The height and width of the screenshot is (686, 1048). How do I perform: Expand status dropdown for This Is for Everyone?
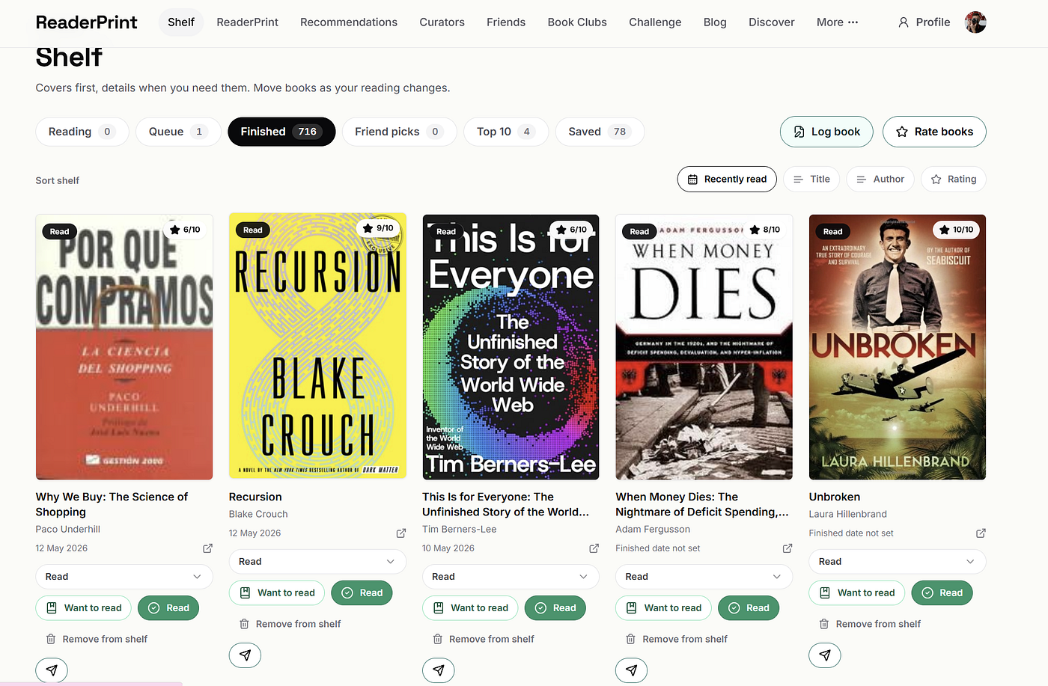coord(511,577)
